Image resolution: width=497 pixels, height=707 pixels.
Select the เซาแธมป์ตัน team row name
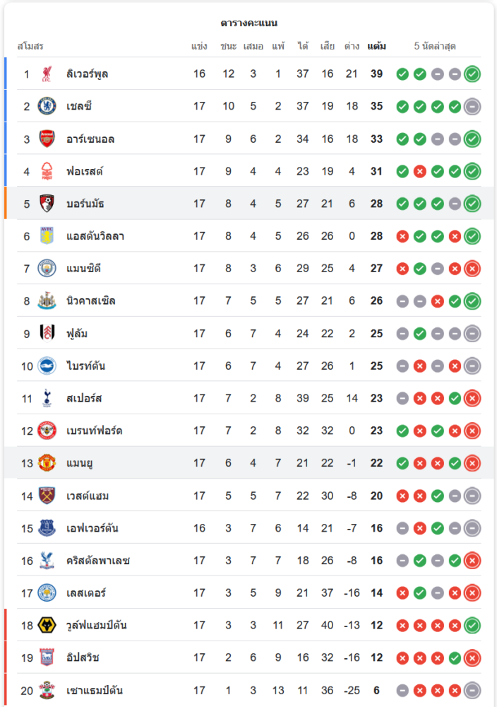pyautogui.click(x=95, y=690)
